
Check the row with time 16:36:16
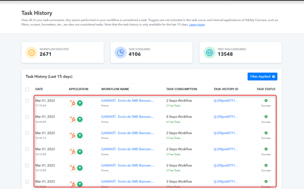point(27,133)
